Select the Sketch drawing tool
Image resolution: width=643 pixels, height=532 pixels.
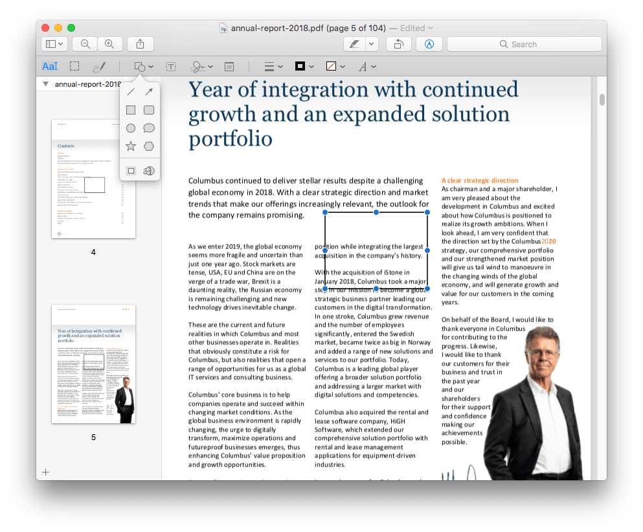pyautogui.click(x=98, y=66)
